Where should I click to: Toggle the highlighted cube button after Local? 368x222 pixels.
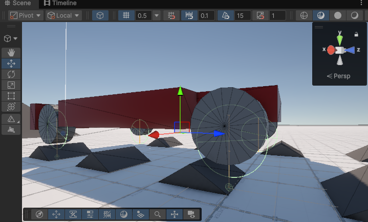coord(100,15)
